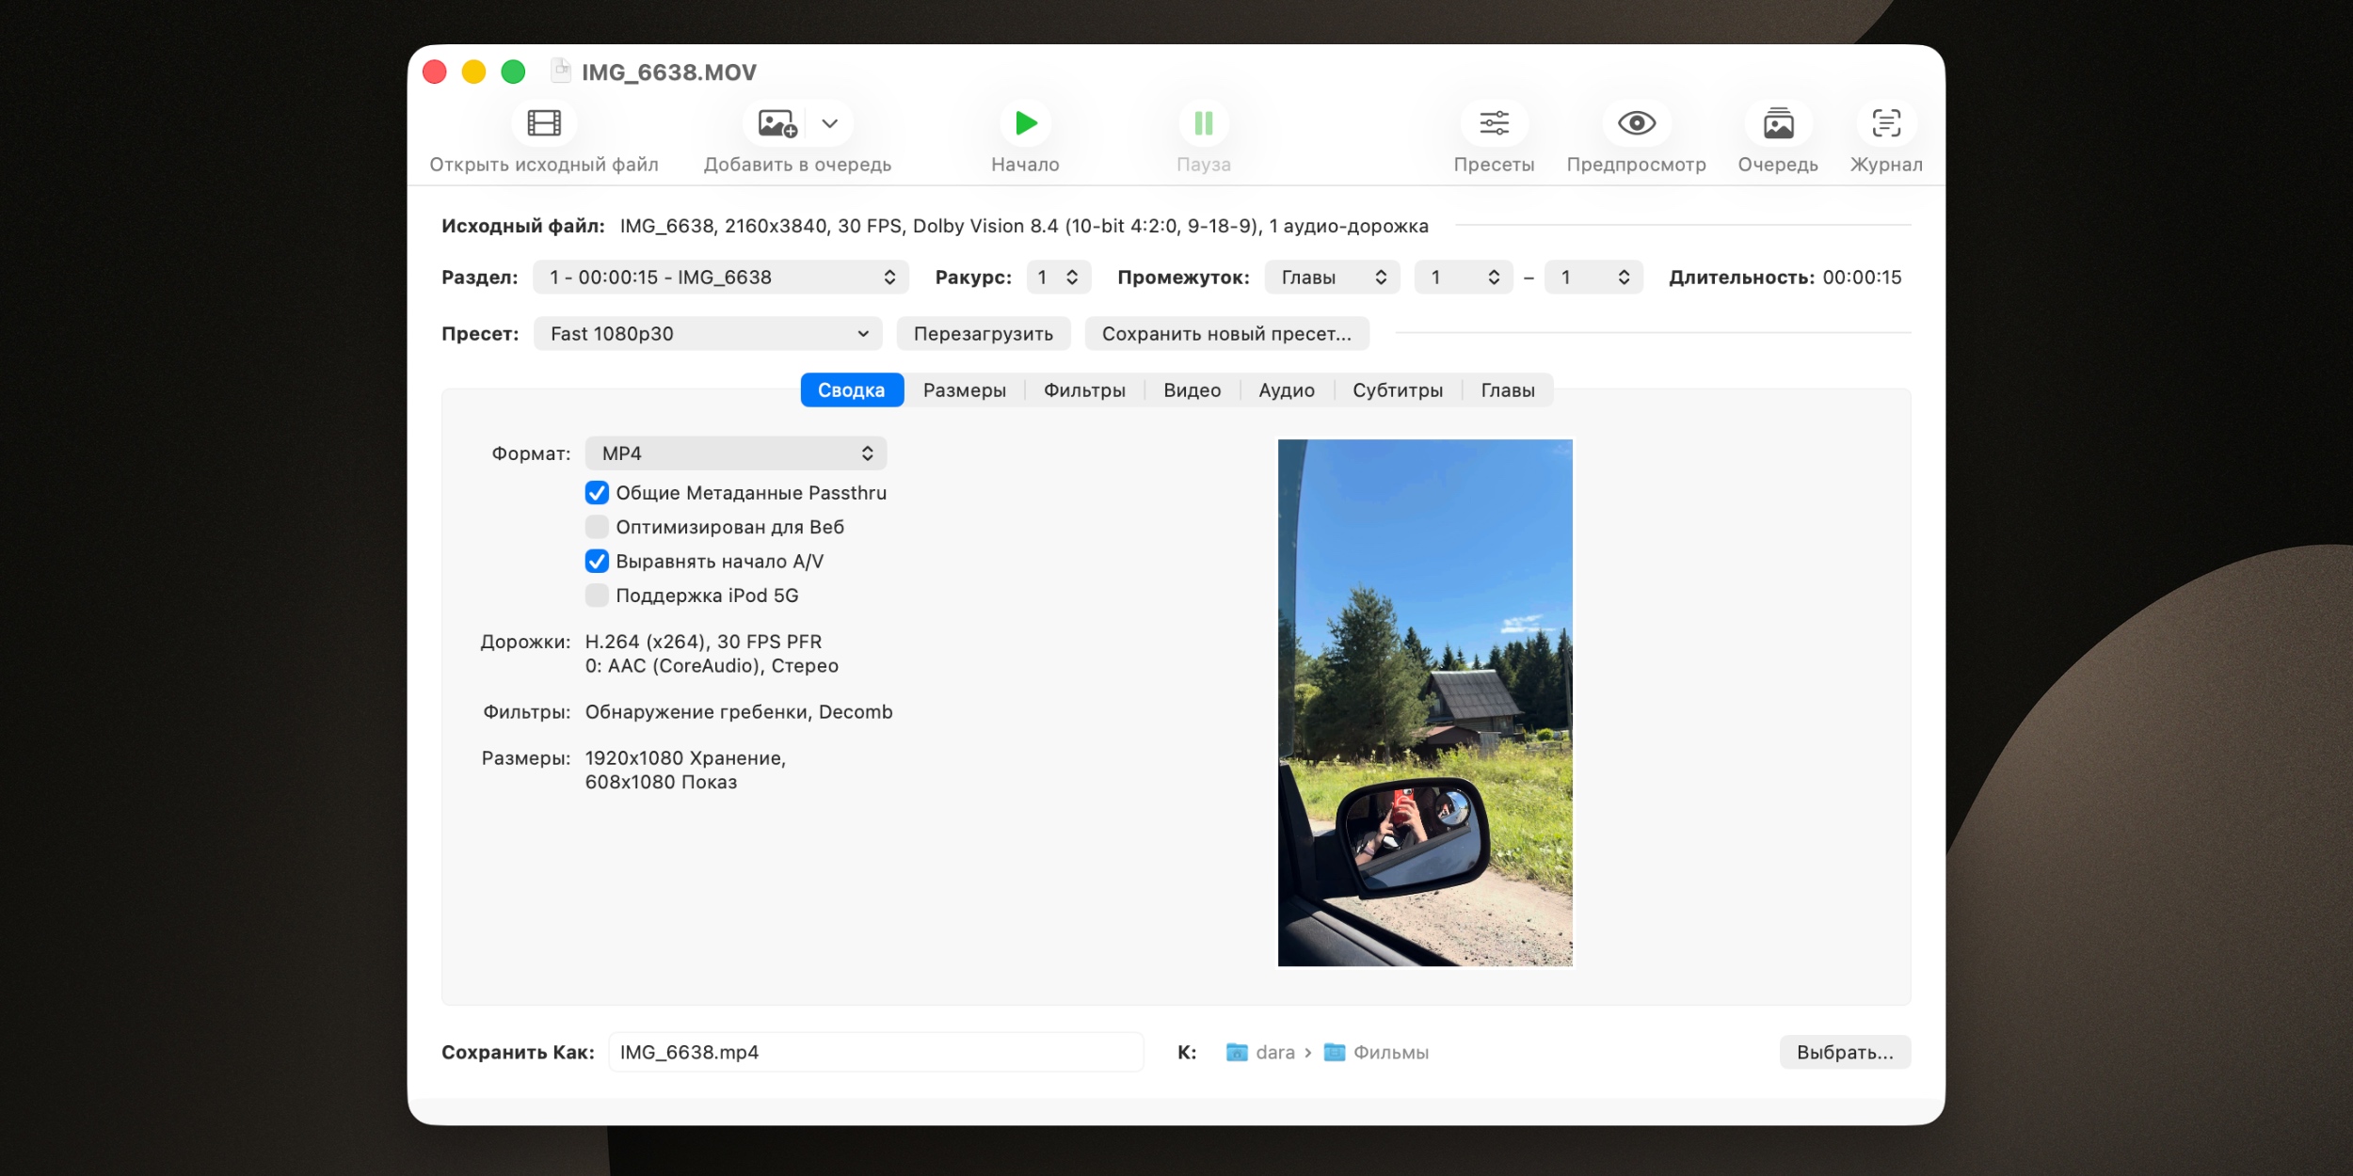Start encoding with the green play button
2353x1176 pixels.
[x=1025, y=123]
